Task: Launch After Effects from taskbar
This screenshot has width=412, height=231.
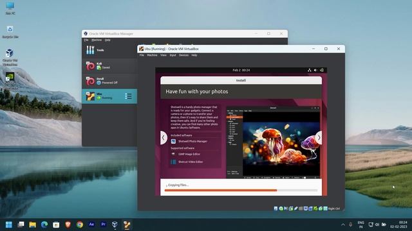Action: [x=91, y=225]
